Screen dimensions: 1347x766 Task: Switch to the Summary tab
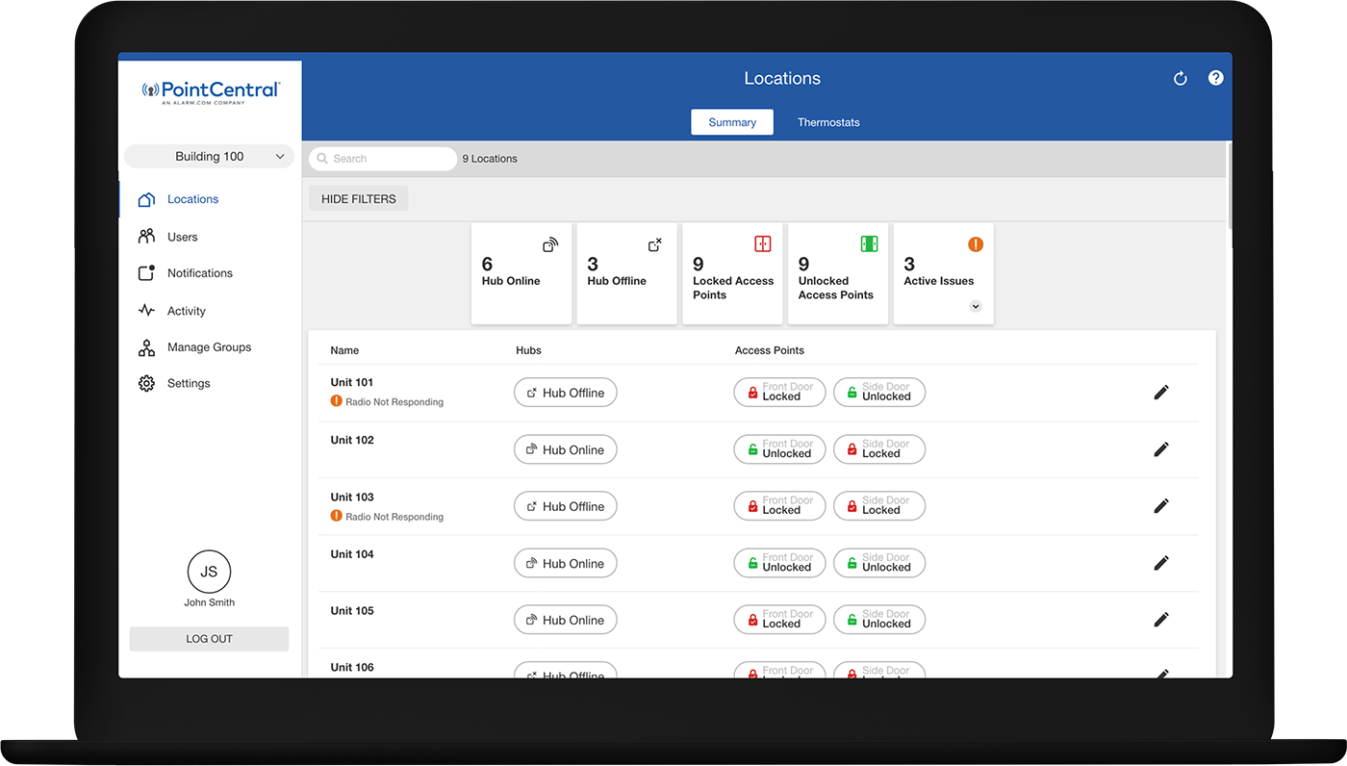732,122
